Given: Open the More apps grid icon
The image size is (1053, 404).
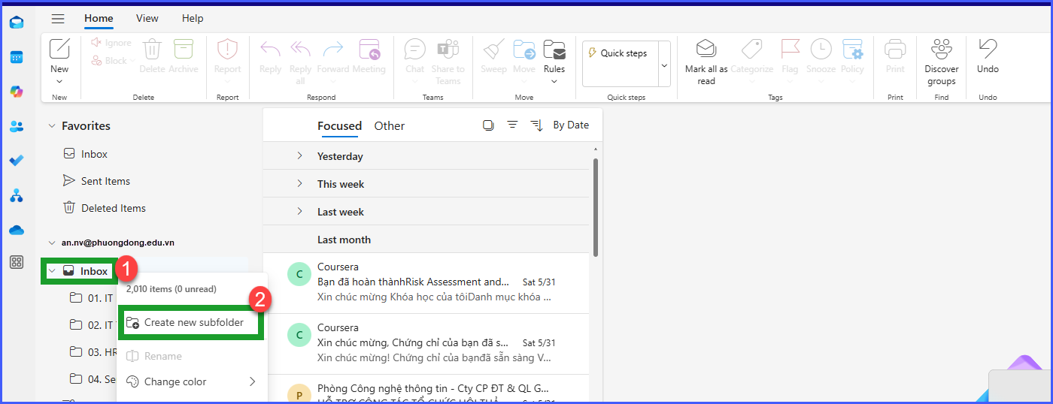Looking at the screenshot, I should point(17,262).
